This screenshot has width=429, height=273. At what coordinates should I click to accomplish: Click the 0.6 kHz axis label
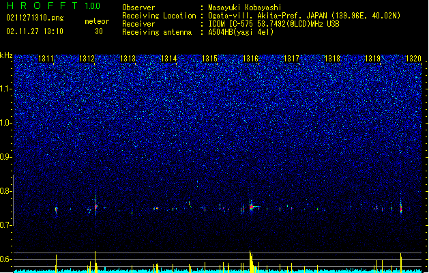pos(6,259)
